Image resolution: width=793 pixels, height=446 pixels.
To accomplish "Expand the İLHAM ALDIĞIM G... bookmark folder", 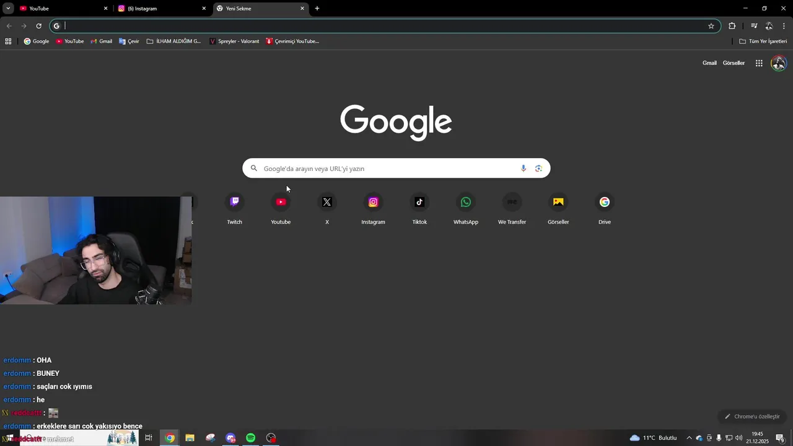I will [174, 42].
